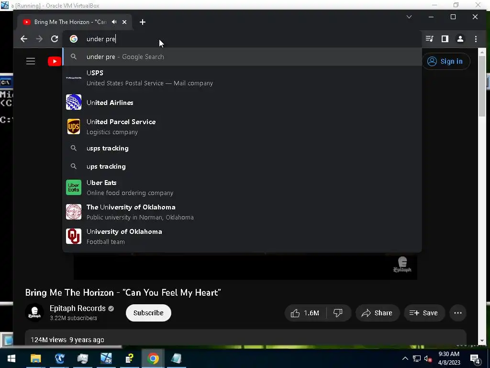Open the Epitaph Records channel avatar
The width and height of the screenshot is (490, 368).
34,312
